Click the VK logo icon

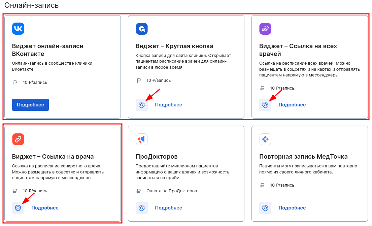click(x=18, y=29)
